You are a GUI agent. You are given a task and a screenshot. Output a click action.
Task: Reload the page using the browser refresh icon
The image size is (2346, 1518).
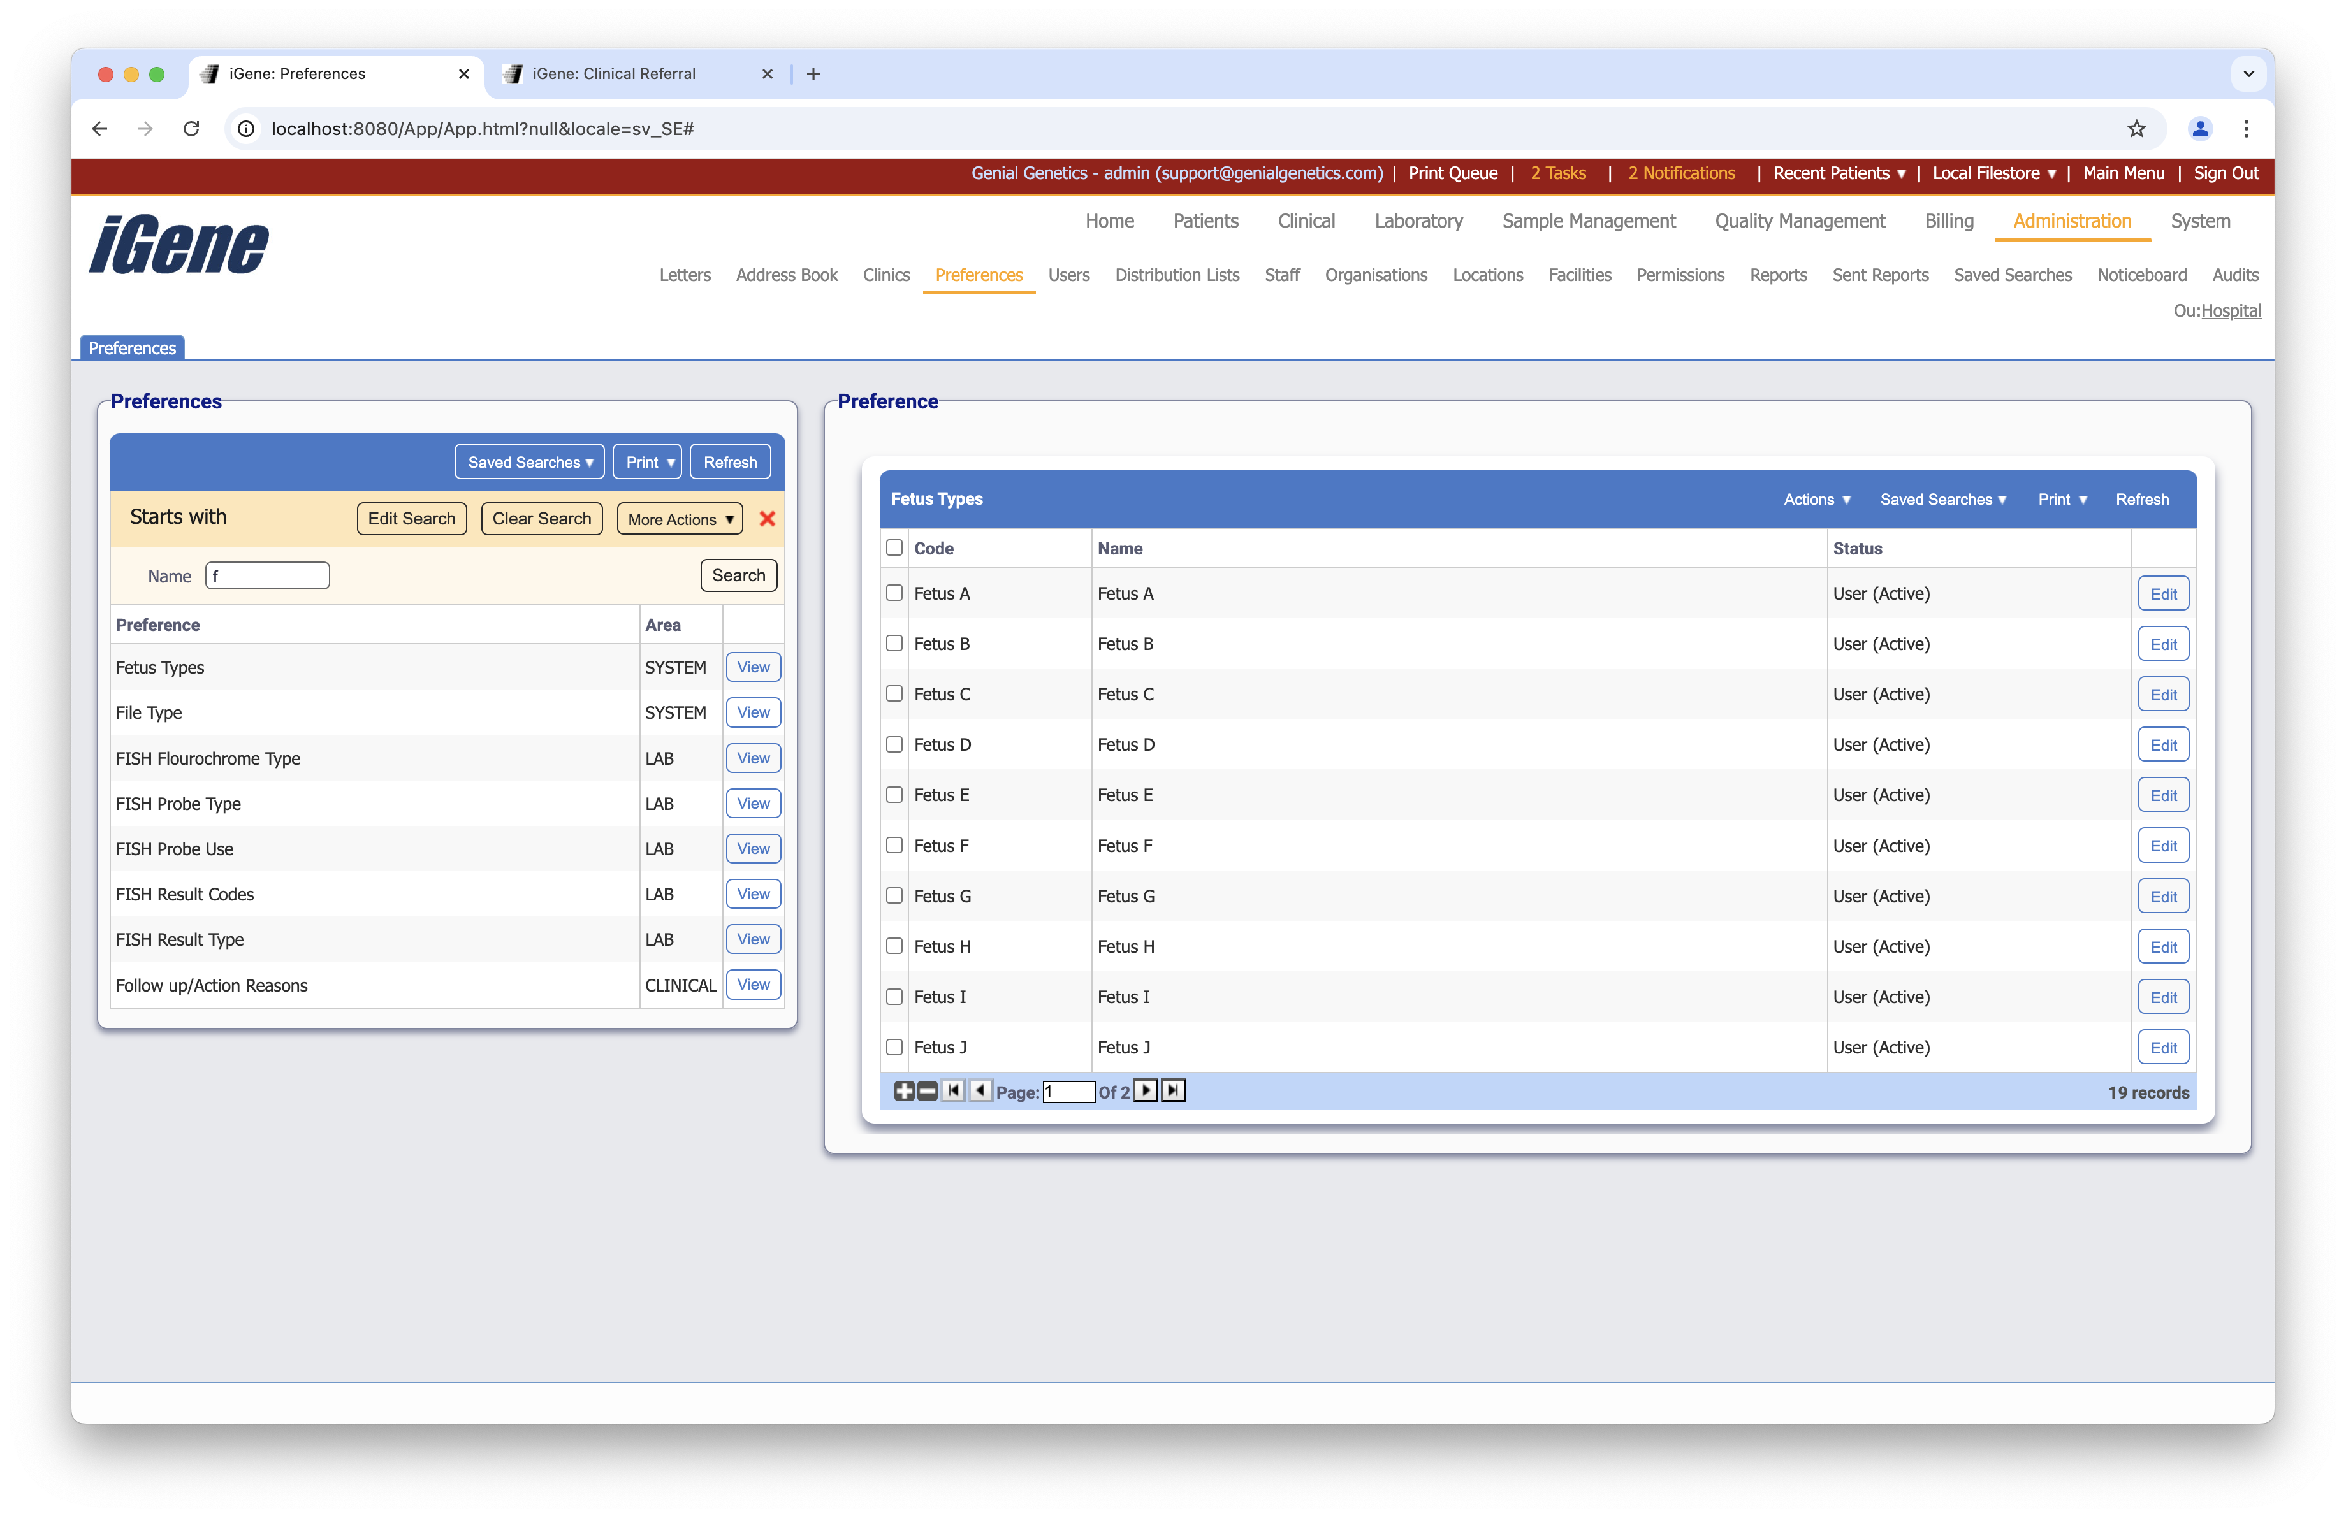(191, 129)
